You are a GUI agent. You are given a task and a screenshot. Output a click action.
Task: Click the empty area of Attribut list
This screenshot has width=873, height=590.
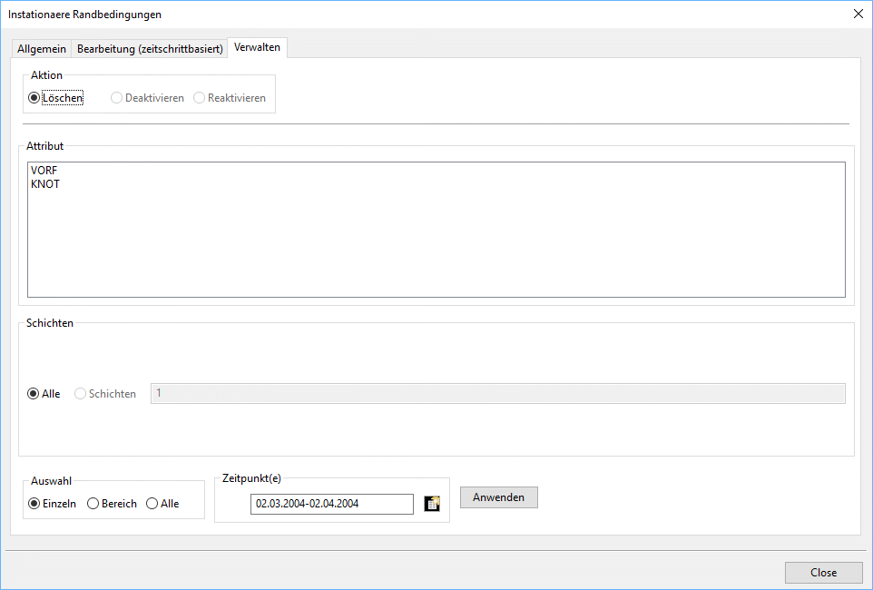pos(436,245)
